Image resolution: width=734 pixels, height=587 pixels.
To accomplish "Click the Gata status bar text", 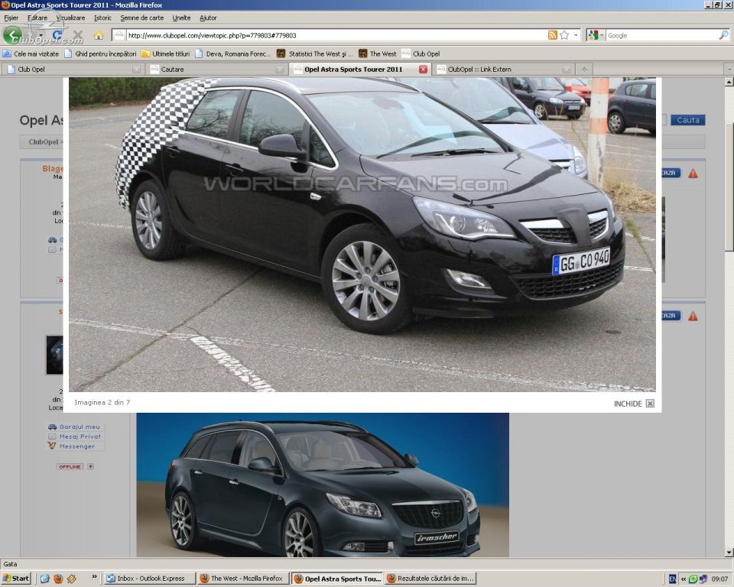I will [x=10, y=564].
